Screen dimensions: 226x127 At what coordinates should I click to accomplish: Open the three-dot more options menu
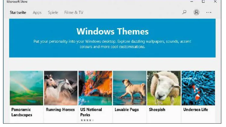coord(209,12)
